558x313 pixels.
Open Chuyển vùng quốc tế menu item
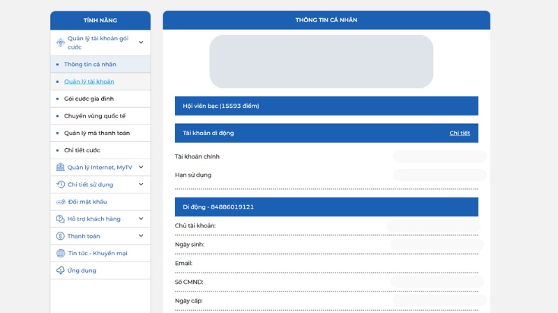(95, 116)
